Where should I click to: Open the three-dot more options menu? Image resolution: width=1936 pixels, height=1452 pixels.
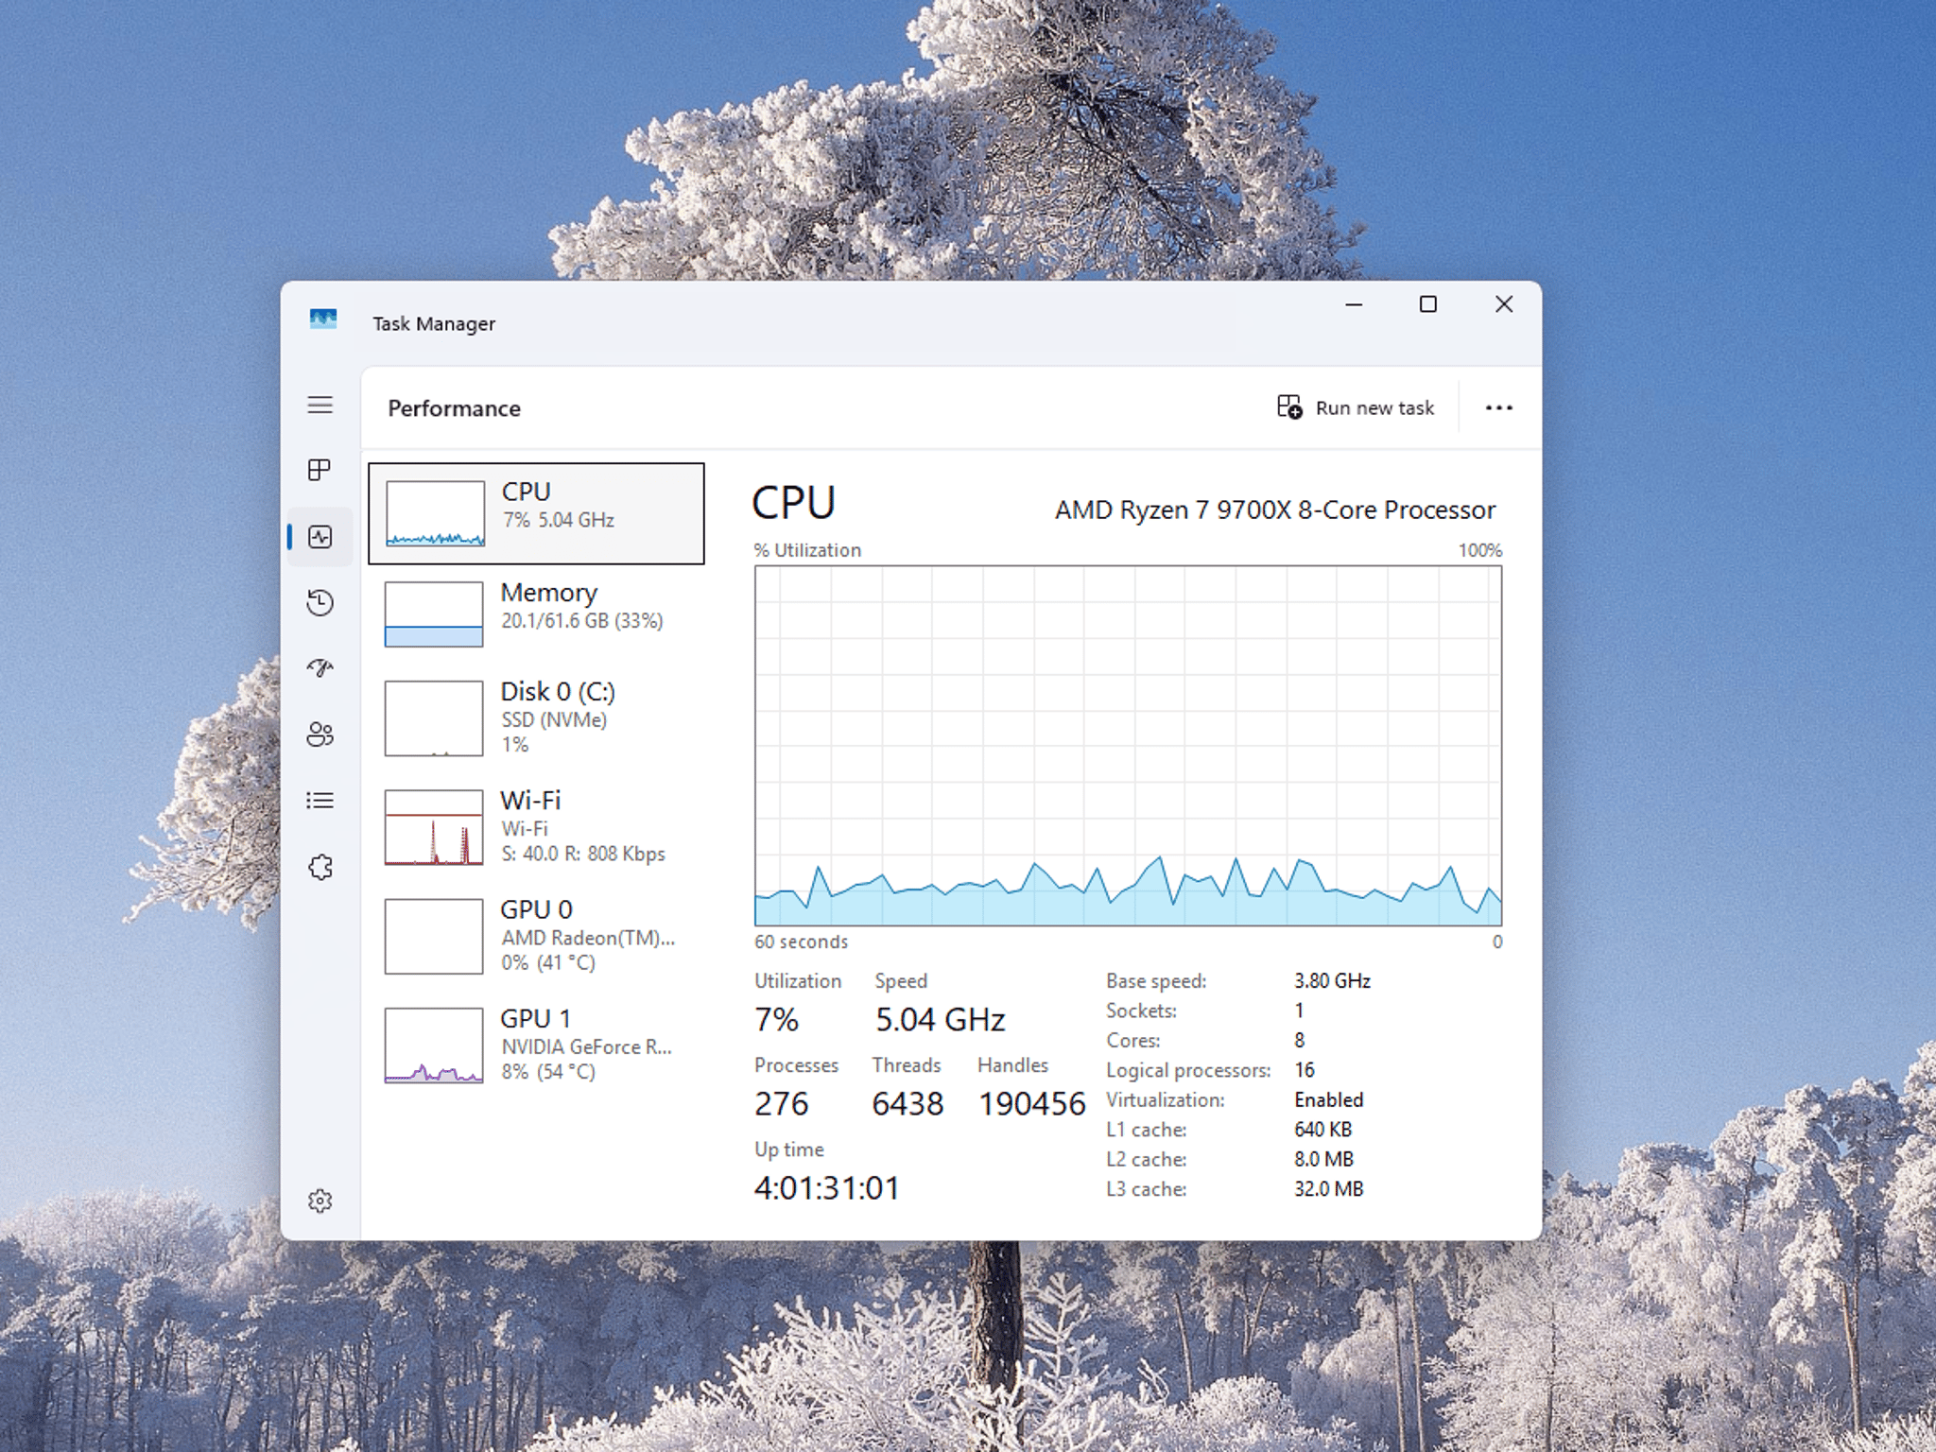pyautogui.click(x=1498, y=407)
